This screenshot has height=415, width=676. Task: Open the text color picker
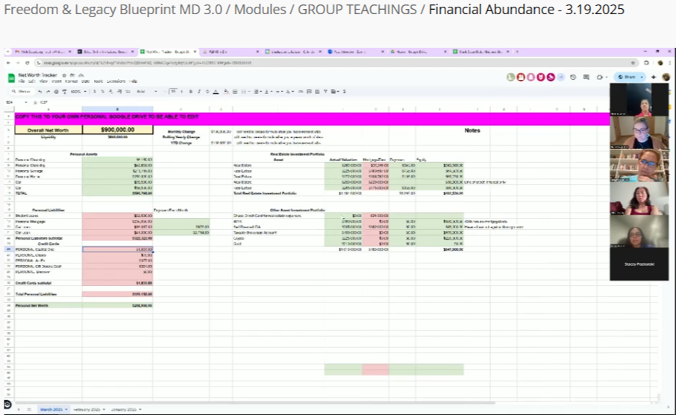tap(216, 92)
